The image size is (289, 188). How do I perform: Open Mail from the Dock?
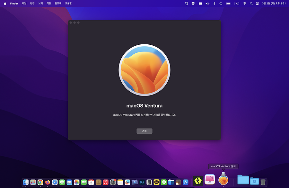[69, 182]
